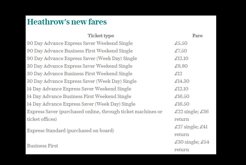The image size is (246, 165).
Task: Select 30 Day Advance Express Saver (Week Day) Single
Action: click(82, 81)
